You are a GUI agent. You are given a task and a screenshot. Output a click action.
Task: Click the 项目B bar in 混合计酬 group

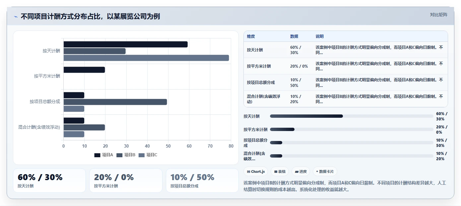84,127
